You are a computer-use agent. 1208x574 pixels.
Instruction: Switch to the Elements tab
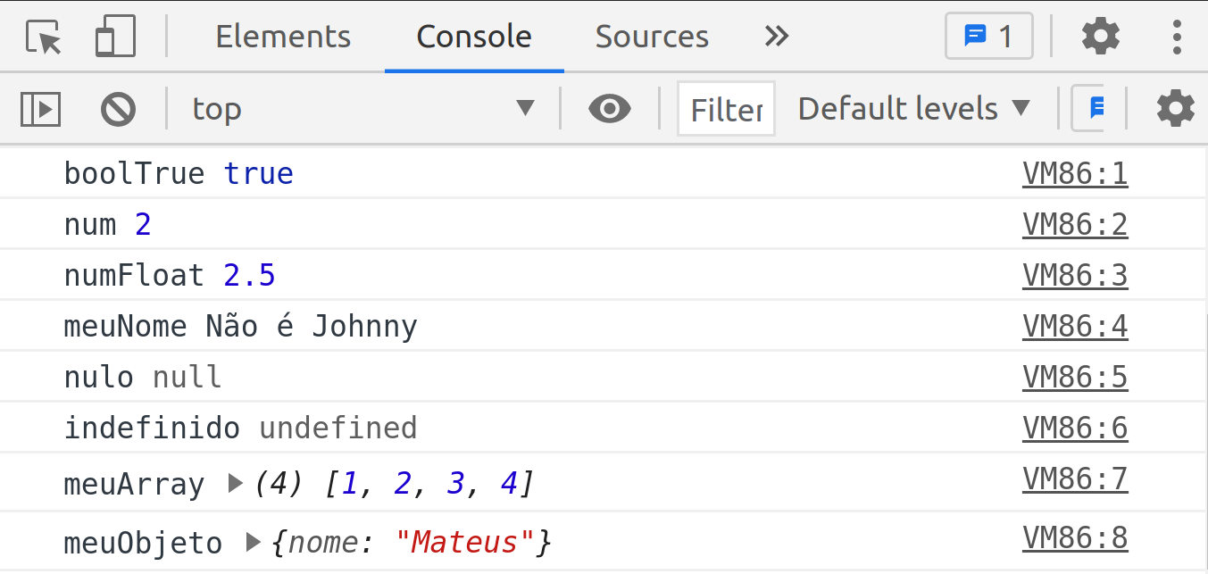pyautogui.click(x=283, y=36)
